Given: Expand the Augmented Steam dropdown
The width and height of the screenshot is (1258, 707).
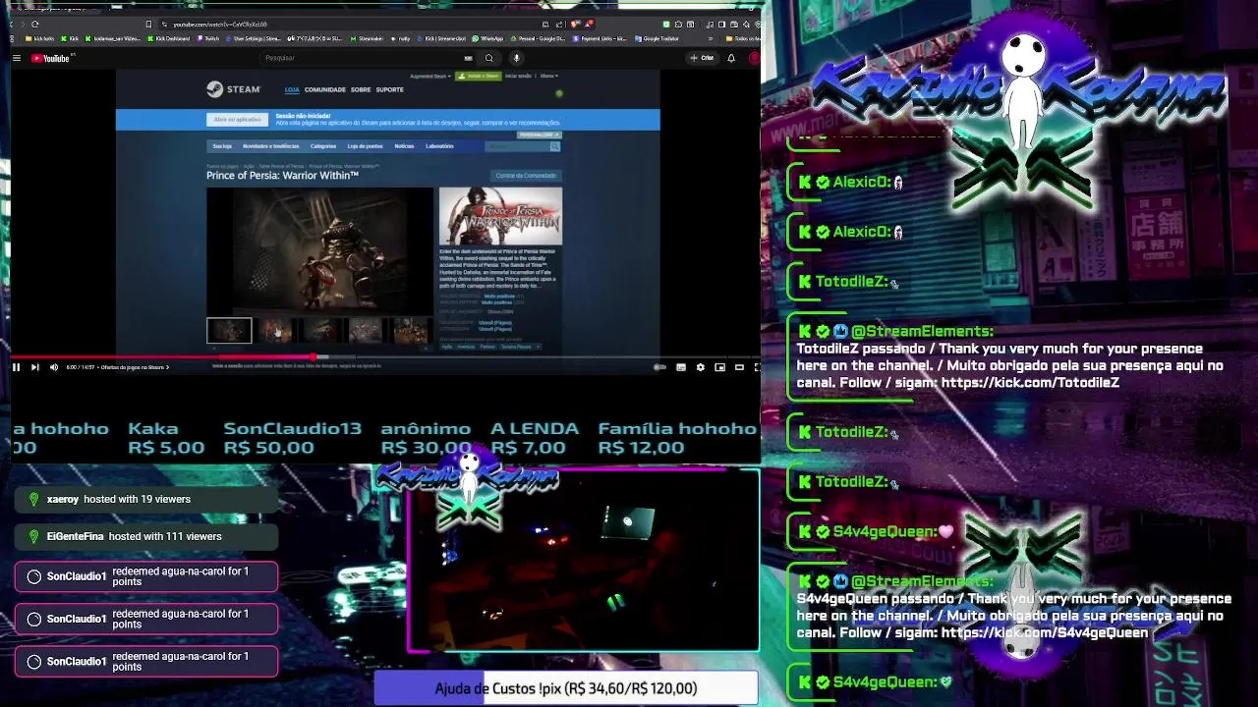Looking at the screenshot, I should coord(429,76).
